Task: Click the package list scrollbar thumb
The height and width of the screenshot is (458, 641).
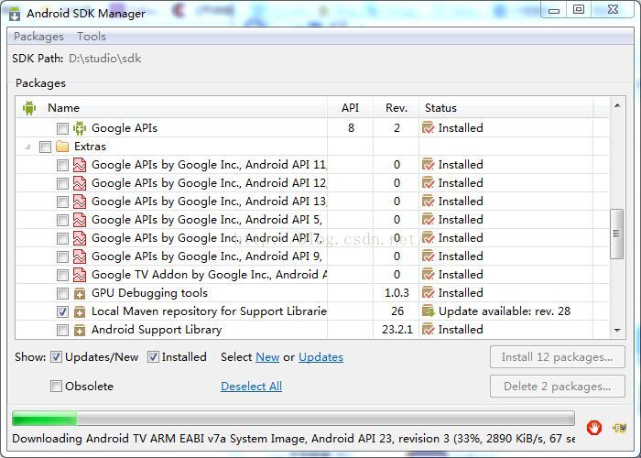Action: tap(616, 234)
